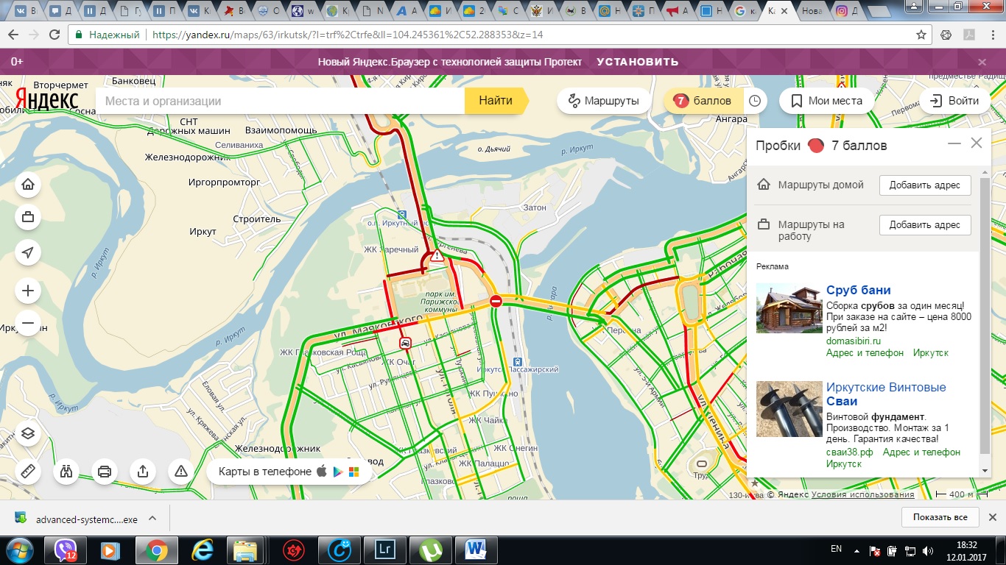The width and height of the screenshot is (1006, 565).
Task: Show hidden system tray icons arrow
Action: [858, 550]
